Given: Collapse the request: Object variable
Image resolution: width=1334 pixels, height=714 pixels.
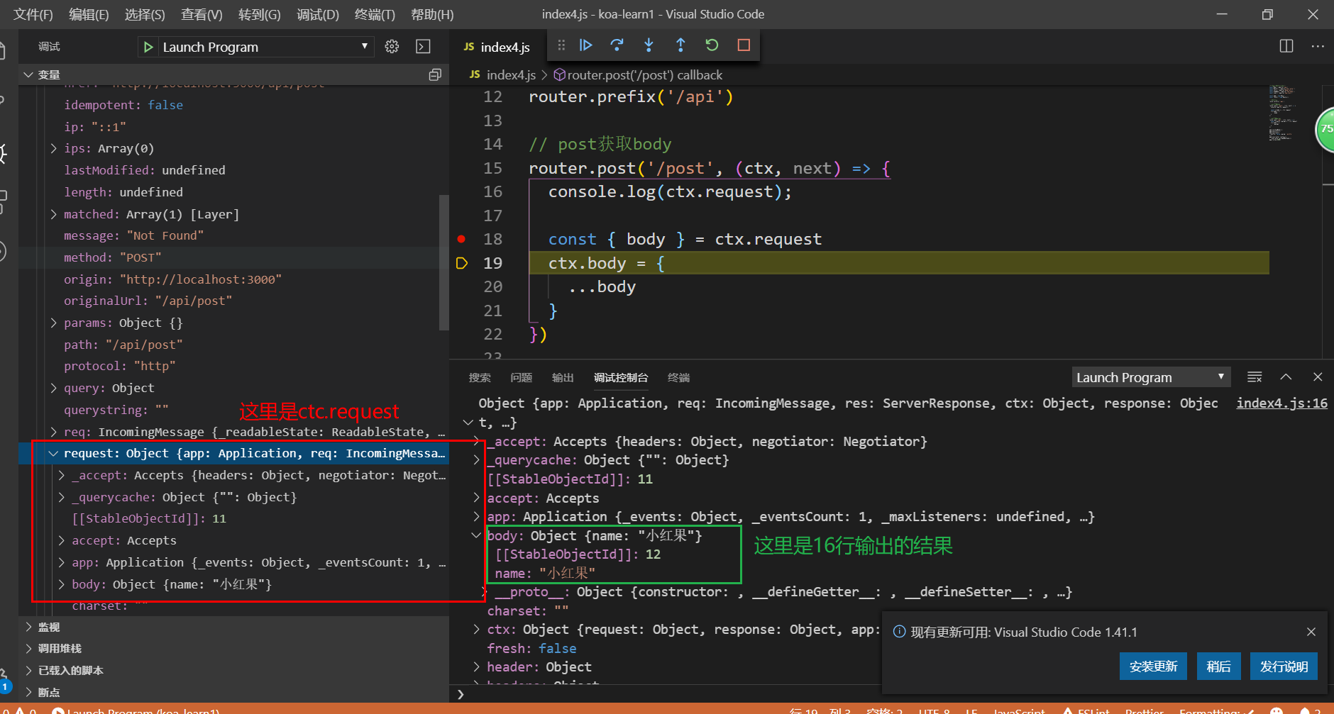Looking at the screenshot, I should [54, 453].
